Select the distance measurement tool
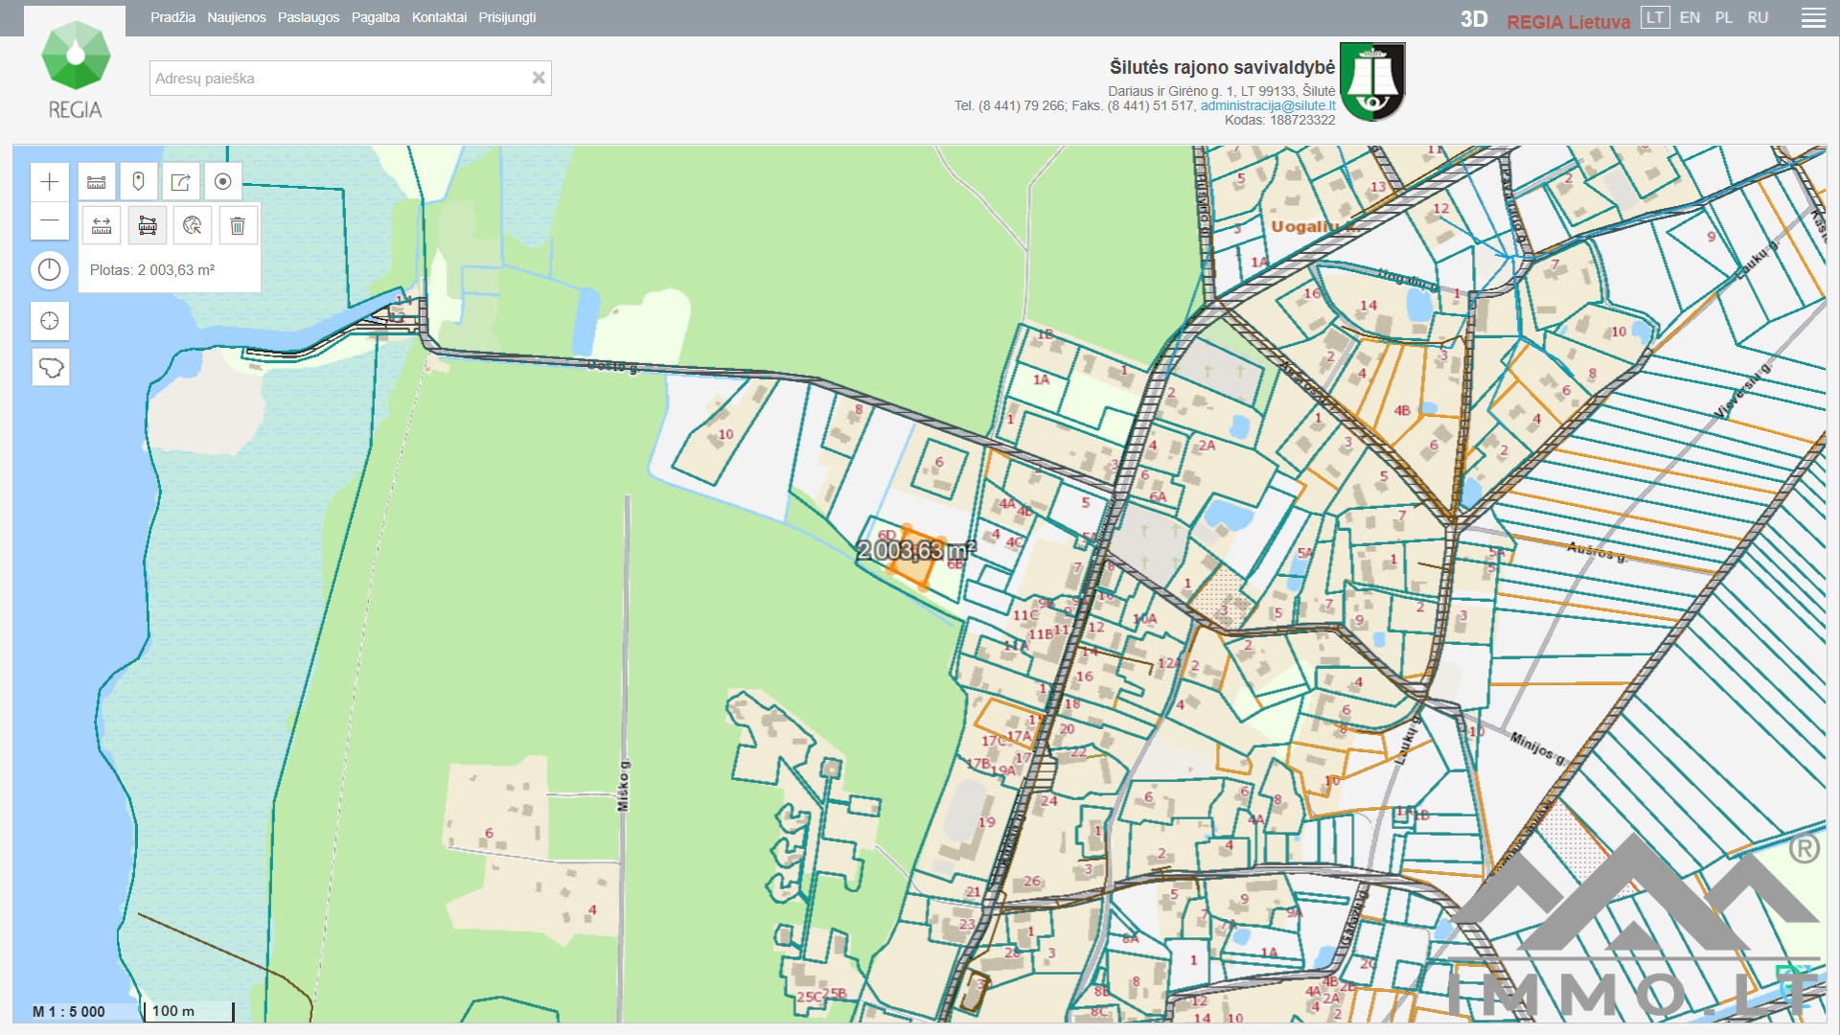This screenshot has height=1035, width=1840. click(x=102, y=226)
